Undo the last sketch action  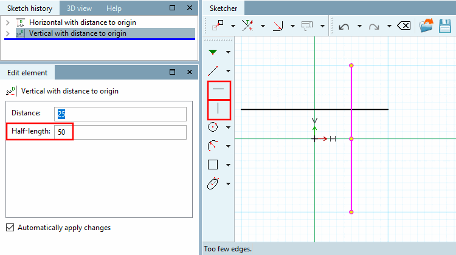[x=344, y=27]
